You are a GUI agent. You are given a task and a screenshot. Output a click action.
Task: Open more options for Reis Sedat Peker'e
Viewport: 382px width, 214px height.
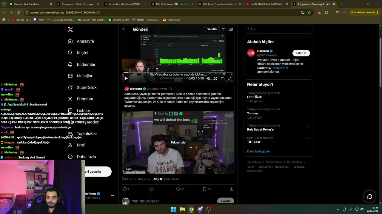(308, 126)
